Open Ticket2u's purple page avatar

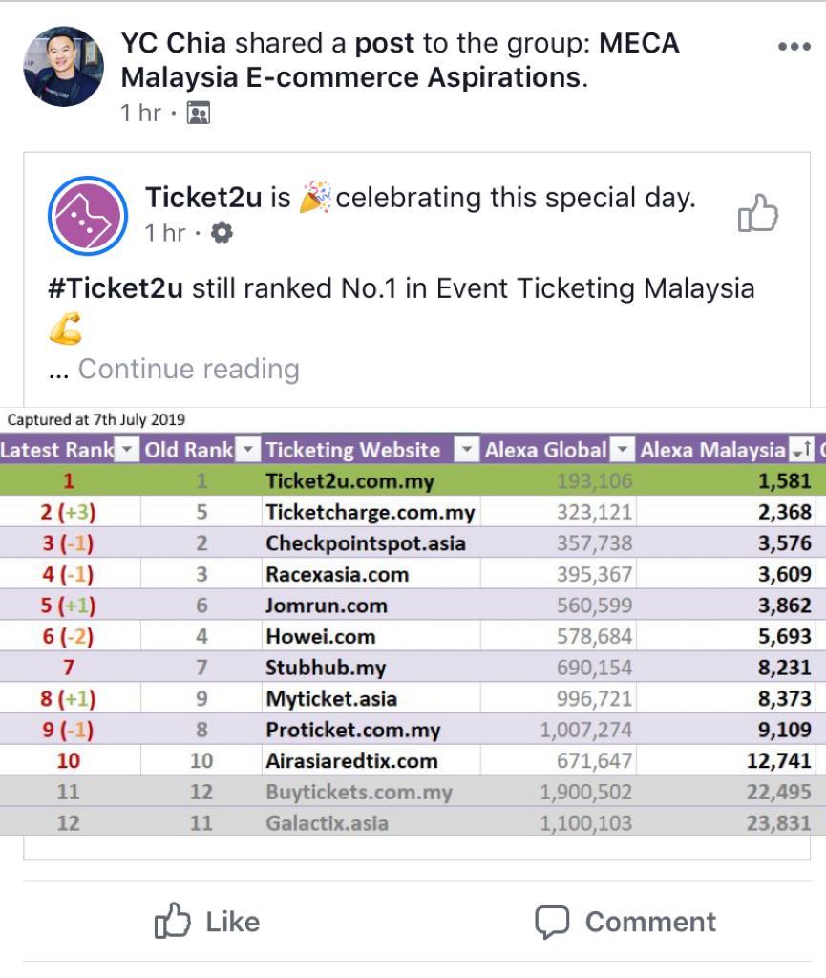click(x=88, y=215)
